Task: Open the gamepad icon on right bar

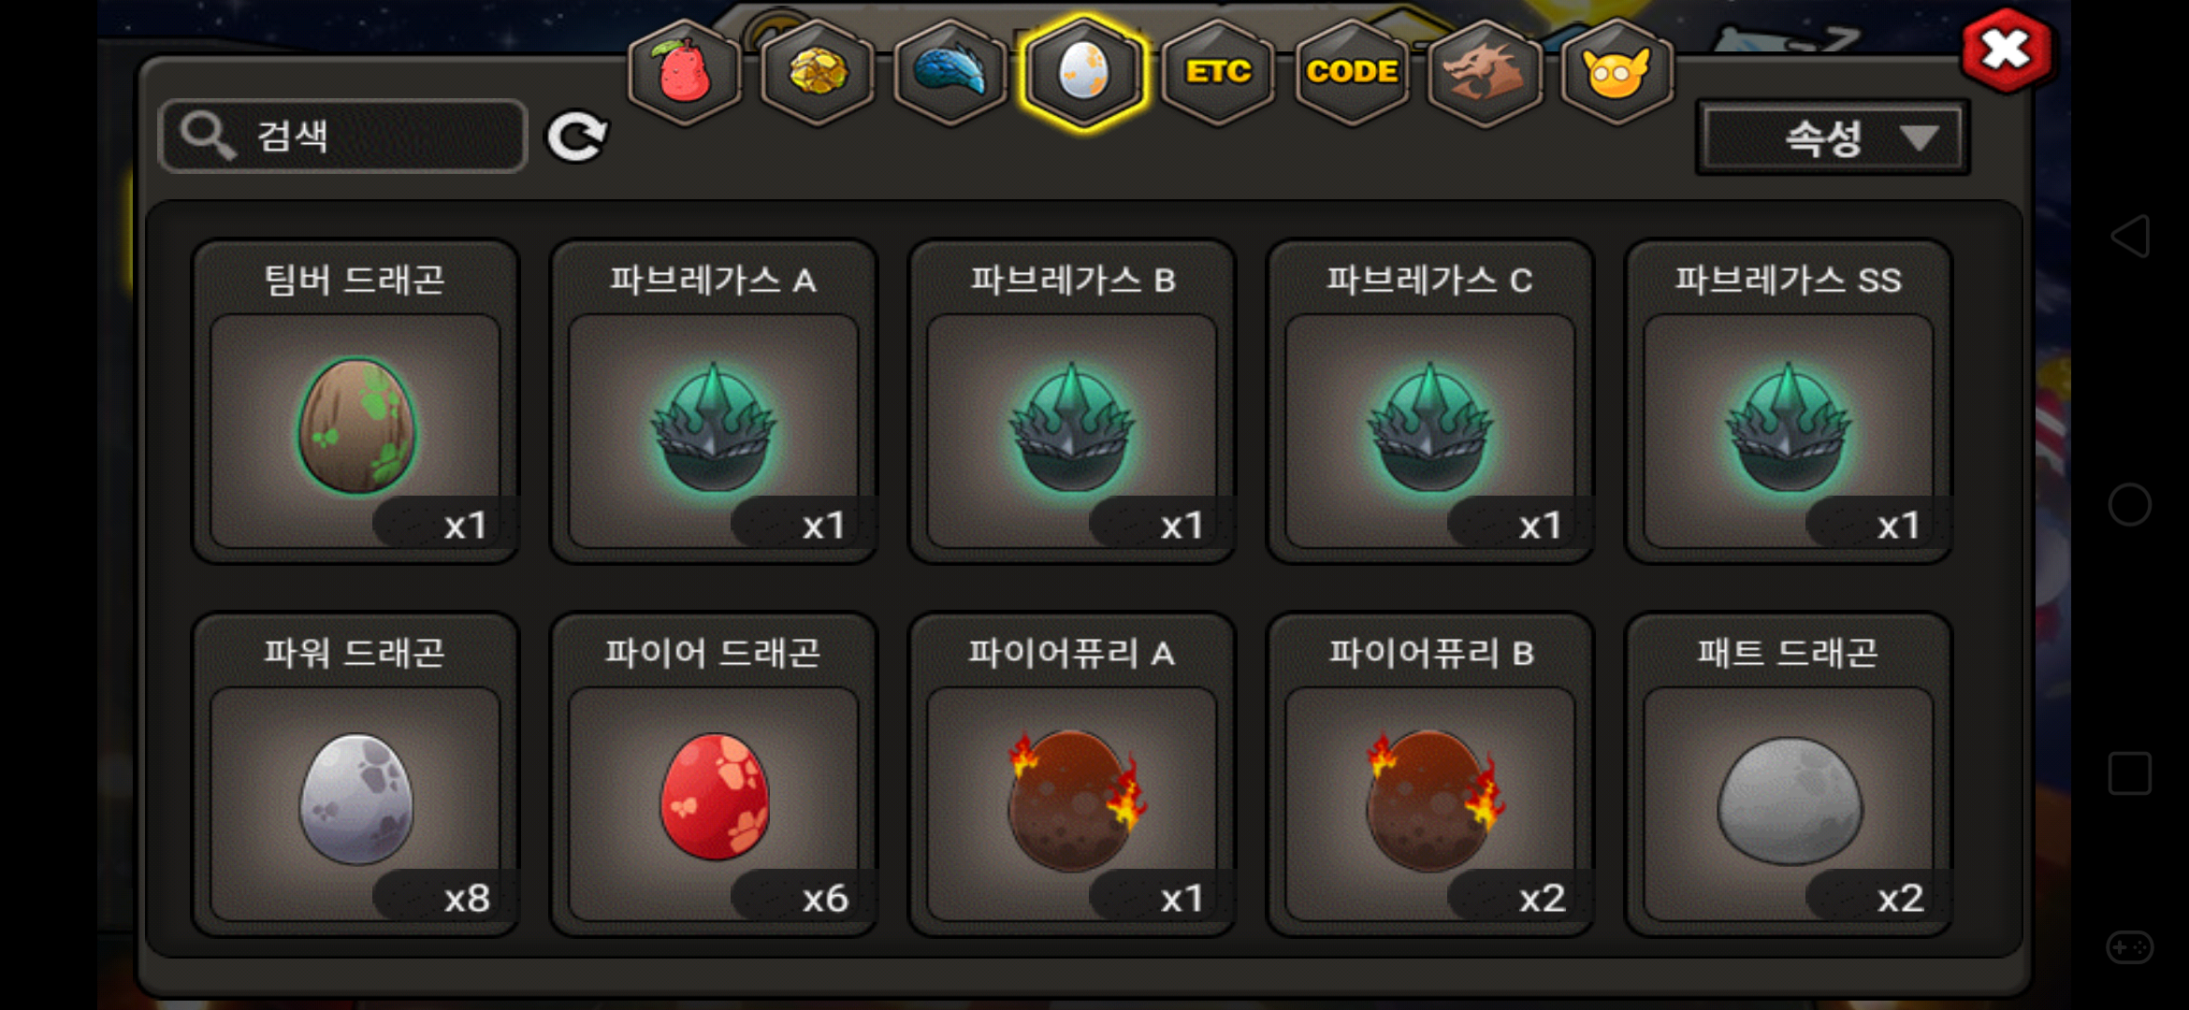Action: click(x=2130, y=947)
